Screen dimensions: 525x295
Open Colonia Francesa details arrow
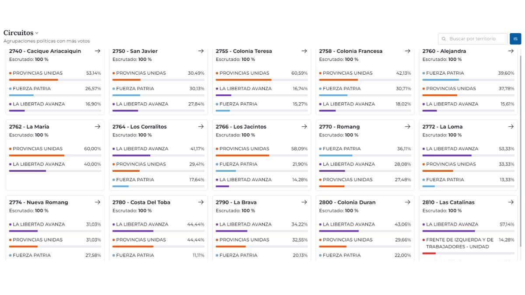point(407,51)
